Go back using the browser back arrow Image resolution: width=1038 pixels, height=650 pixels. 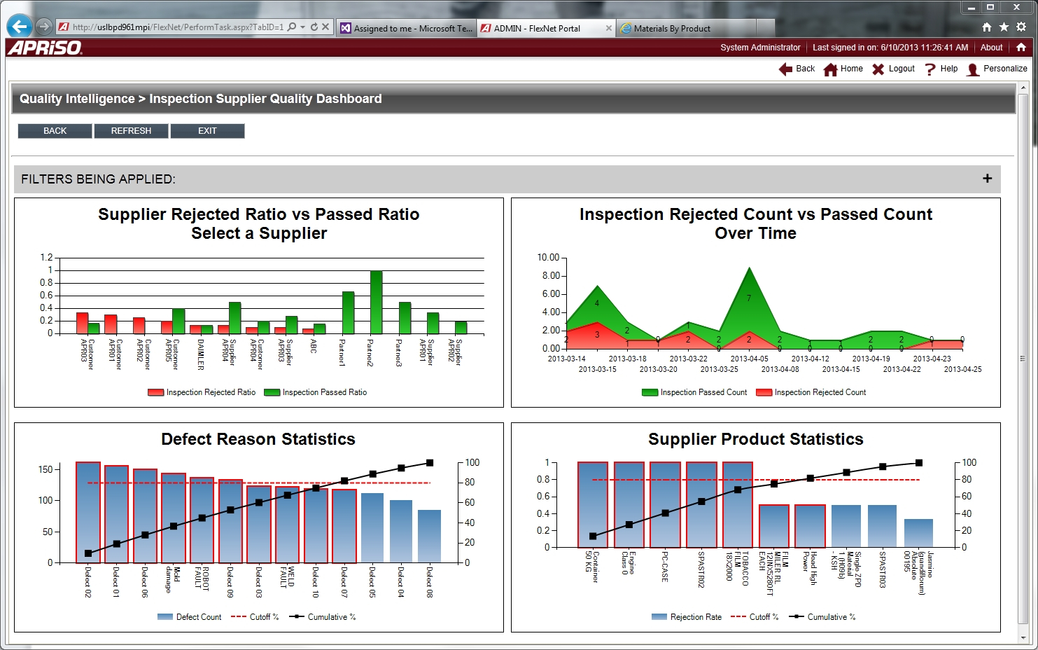pos(20,27)
